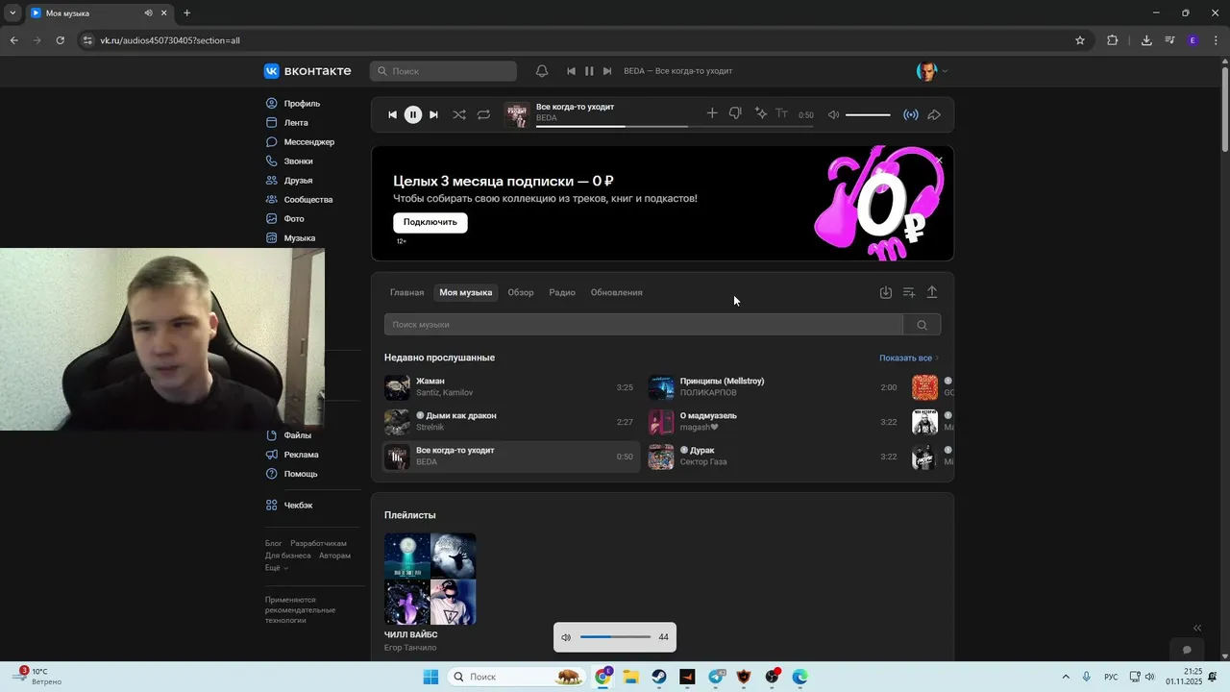Toggle repeat mode in the player
Image resolution: width=1230 pixels, height=692 pixels.
click(x=483, y=114)
